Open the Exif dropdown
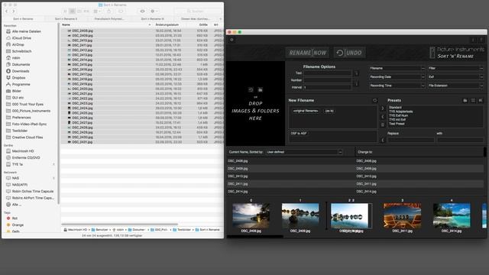This screenshot has height=275, width=489. pos(455,76)
